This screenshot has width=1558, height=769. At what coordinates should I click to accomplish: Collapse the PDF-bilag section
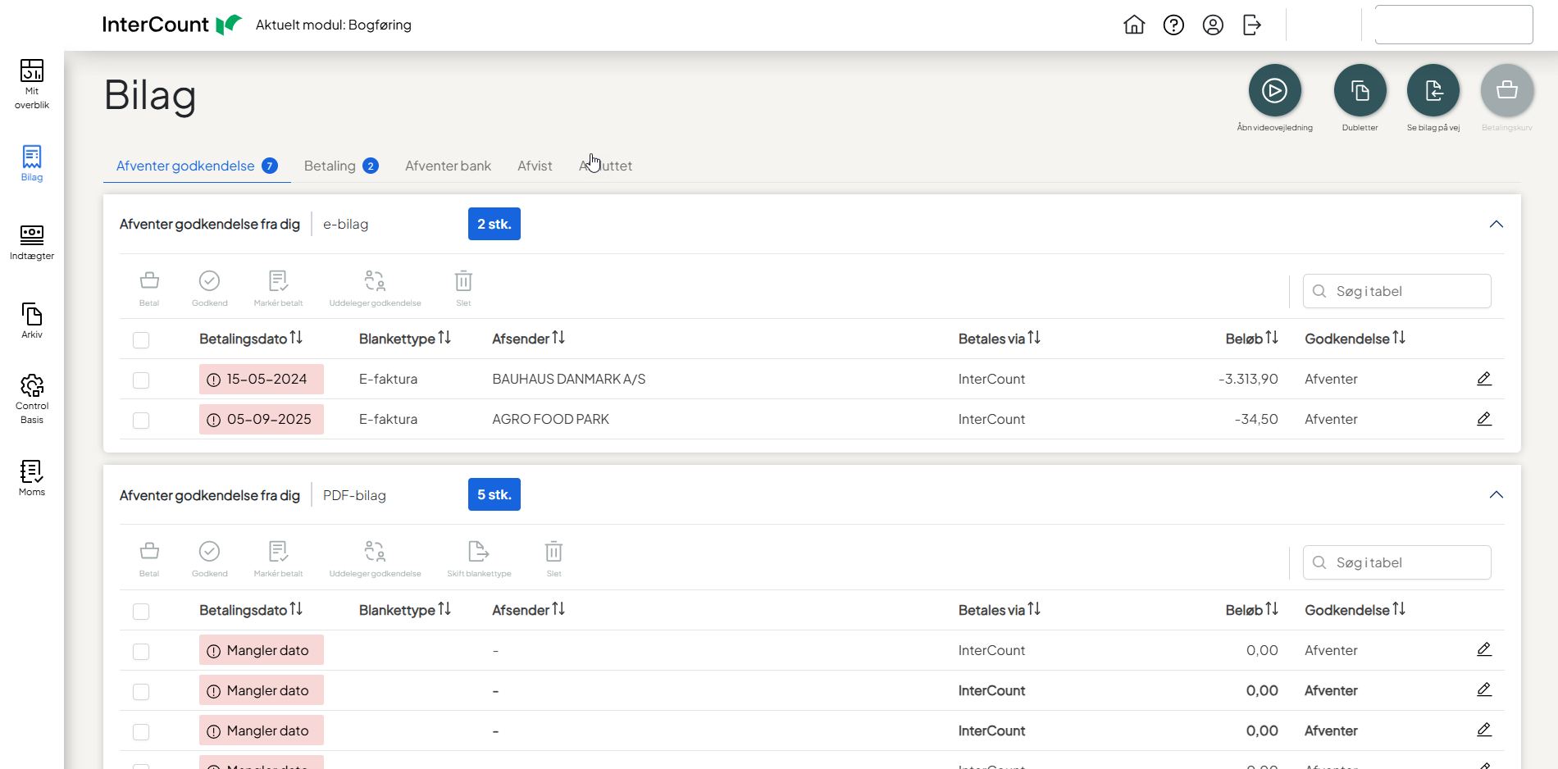coord(1496,495)
